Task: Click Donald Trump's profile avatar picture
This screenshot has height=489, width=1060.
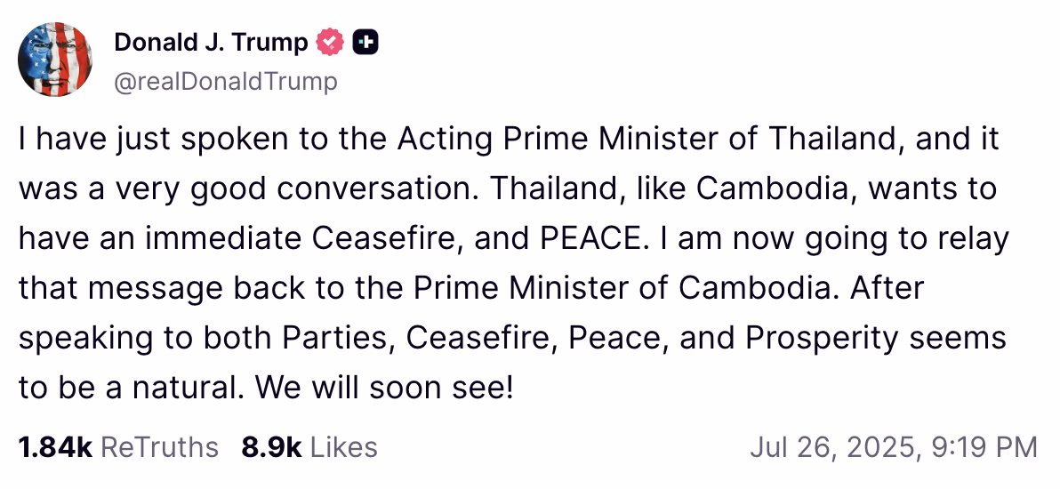Action: click(55, 60)
